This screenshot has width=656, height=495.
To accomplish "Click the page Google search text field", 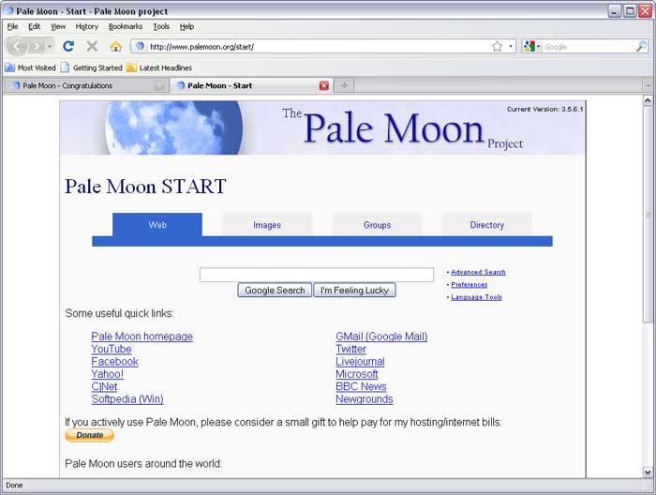I will click(x=317, y=275).
